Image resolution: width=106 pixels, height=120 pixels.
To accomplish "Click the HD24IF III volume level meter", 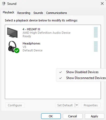I will point(96,32).
